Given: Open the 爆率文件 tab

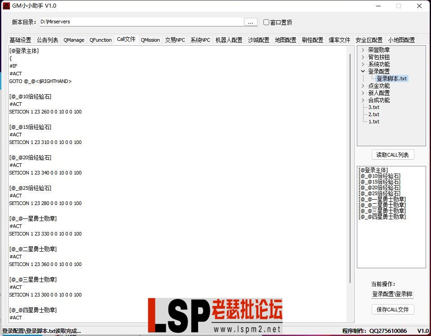Looking at the screenshot, I should [x=339, y=39].
